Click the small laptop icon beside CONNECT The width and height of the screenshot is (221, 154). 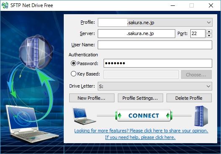click(x=84, y=116)
